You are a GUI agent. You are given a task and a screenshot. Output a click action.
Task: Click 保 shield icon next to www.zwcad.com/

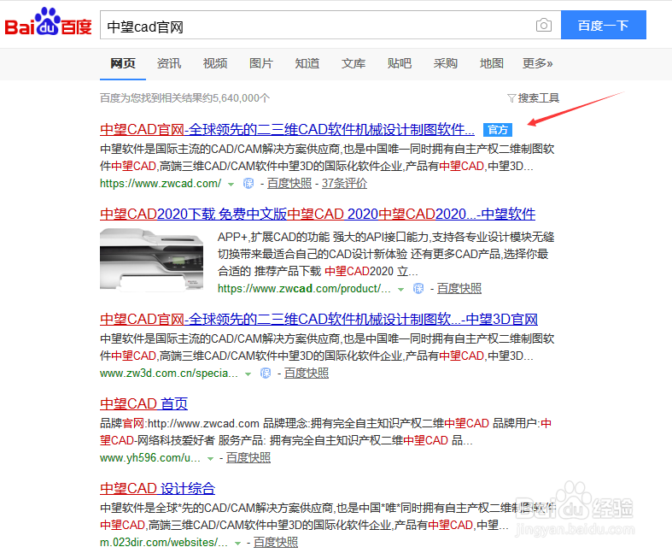248,184
